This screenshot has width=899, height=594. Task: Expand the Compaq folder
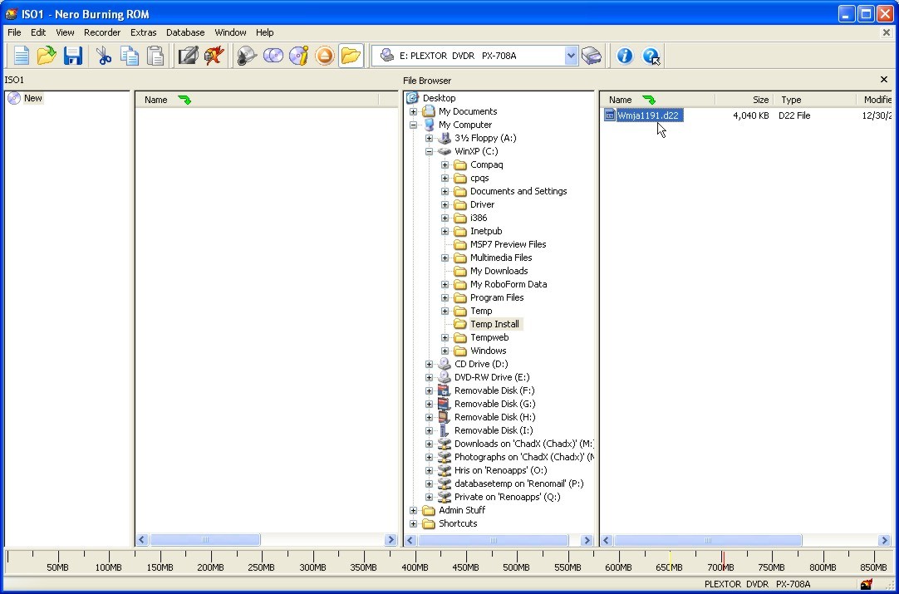click(x=445, y=164)
